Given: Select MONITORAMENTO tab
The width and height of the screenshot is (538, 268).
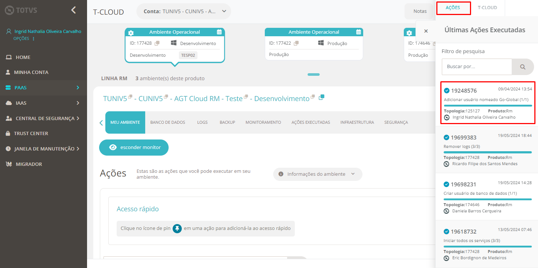Looking at the screenshot, I should pos(263,122).
